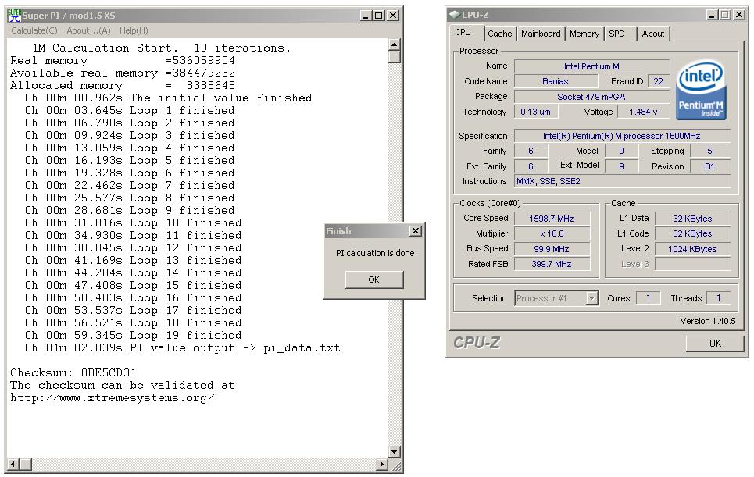
Task: Click the Super PI vertical scrollbar up arrow
Action: pos(395,44)
